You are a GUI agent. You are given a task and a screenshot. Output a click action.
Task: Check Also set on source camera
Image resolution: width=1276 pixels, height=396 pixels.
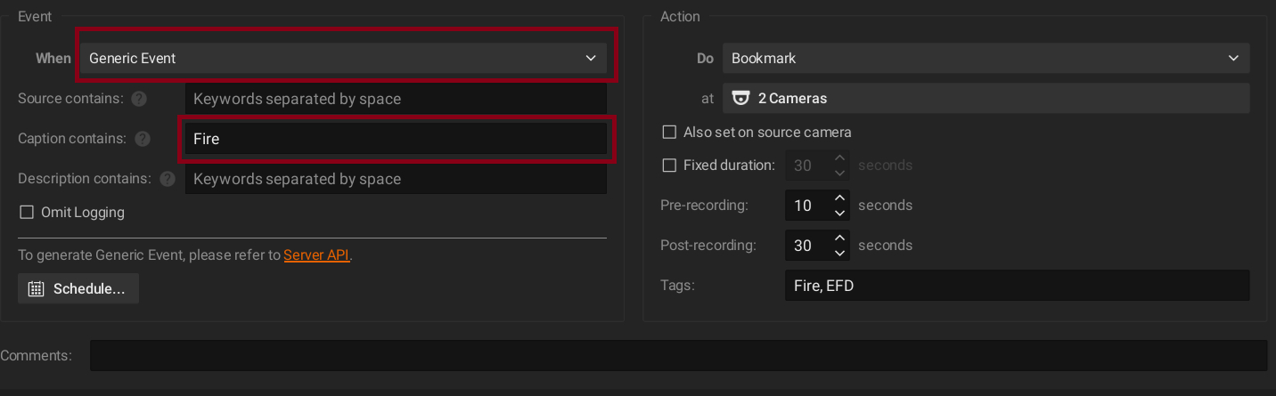point(669,133)
